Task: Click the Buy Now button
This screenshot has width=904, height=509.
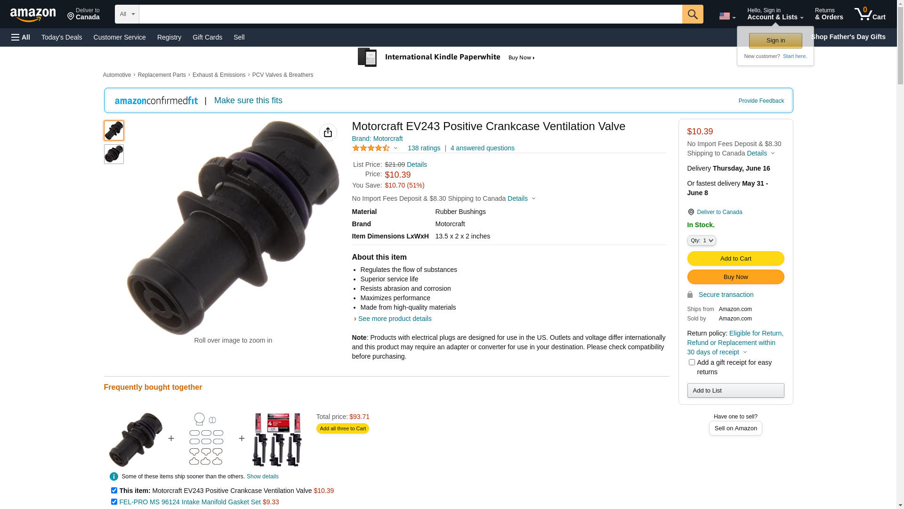Action: tap(735, 277)
